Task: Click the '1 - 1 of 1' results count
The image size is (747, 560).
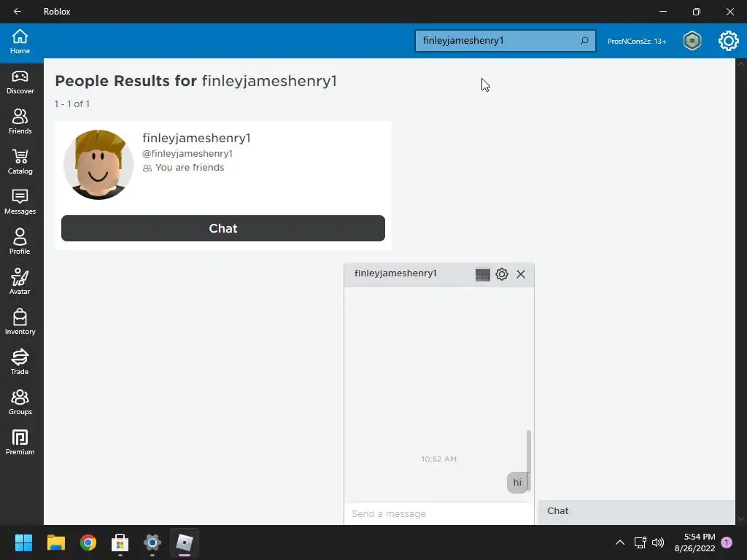Action: (72, 104)
